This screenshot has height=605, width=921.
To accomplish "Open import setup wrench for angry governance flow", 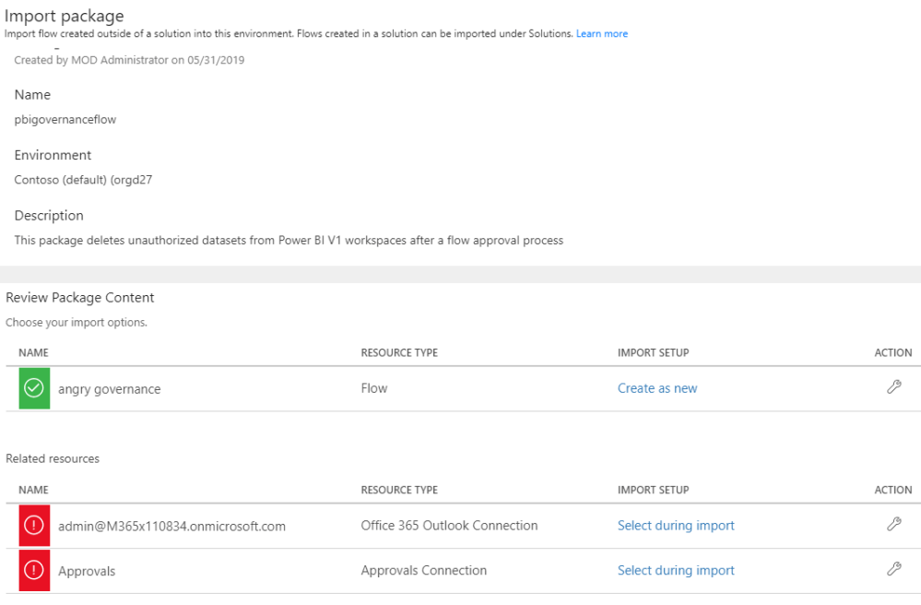I will point(893,386).
